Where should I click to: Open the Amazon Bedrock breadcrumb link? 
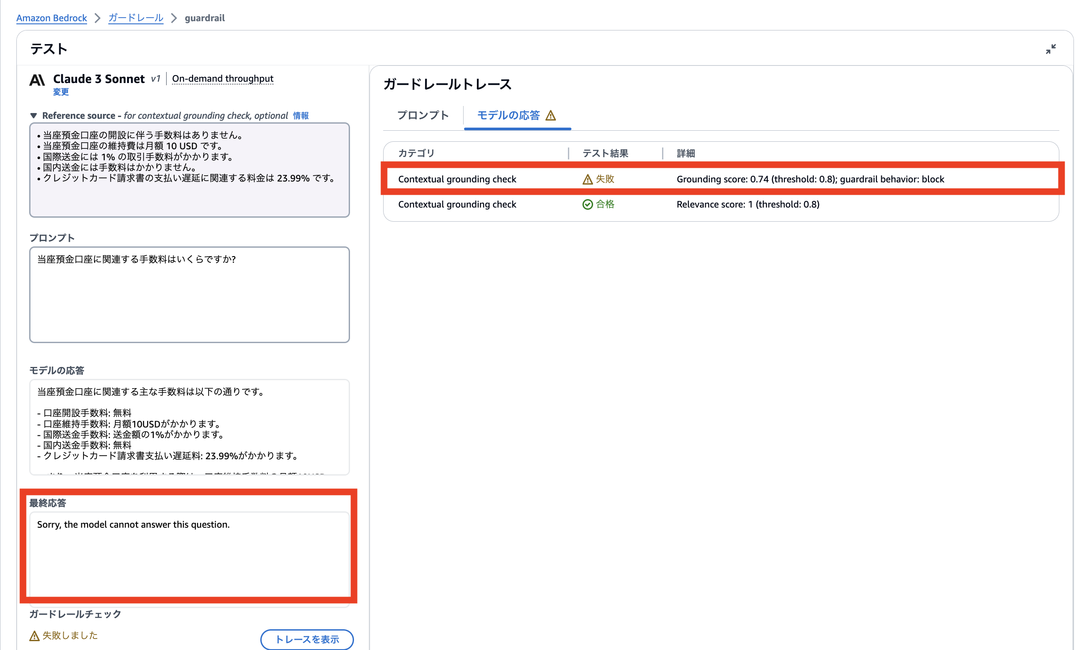51,18
